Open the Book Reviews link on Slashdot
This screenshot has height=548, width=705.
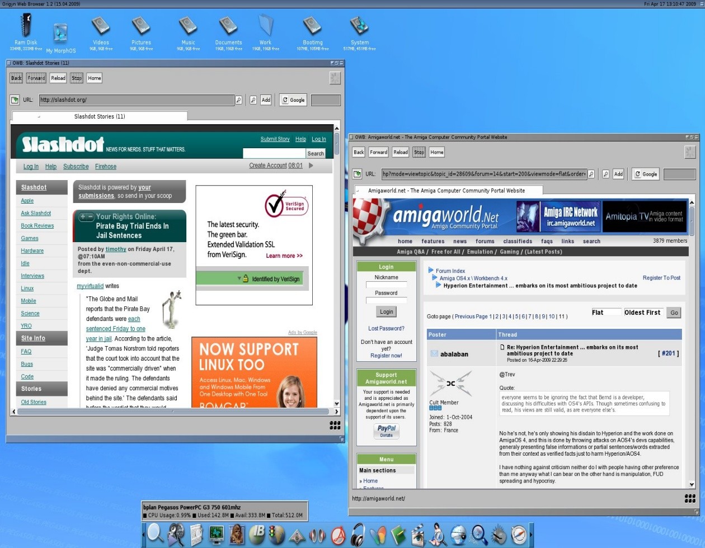[x=37, y=226]
